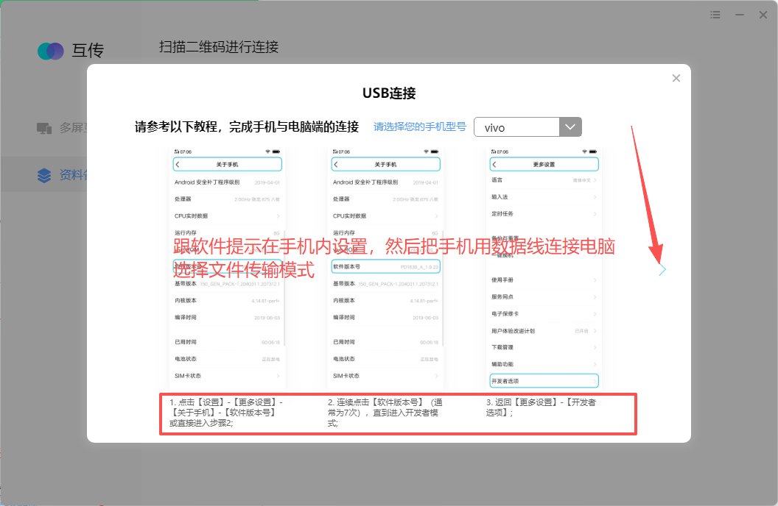Click the 多屏 monitor icon in sidebar
The image size is (778, 506).
[44, 128]
